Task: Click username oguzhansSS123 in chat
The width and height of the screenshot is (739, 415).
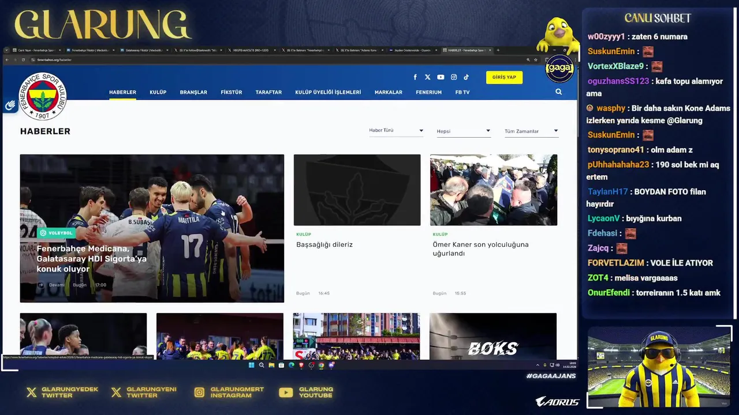Action: tap(618, 81)
